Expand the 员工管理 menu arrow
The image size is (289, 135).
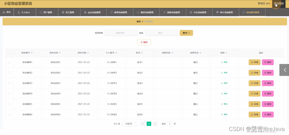[x=76, y=12]
